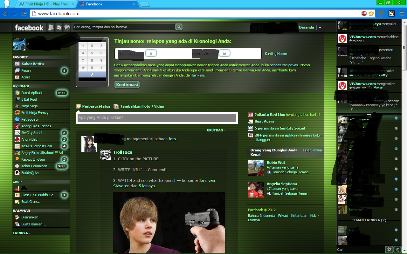
Task: Click Lihat Semua link
Action: [313, 150]
